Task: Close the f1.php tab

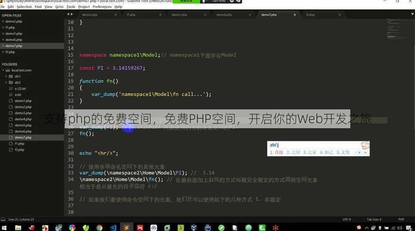Action: pyautogui.click(x=161, y=15)
